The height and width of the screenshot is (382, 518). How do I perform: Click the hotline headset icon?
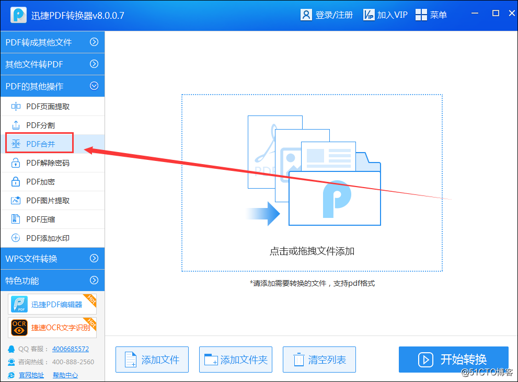pyautogui.click(x=11, y=362)
